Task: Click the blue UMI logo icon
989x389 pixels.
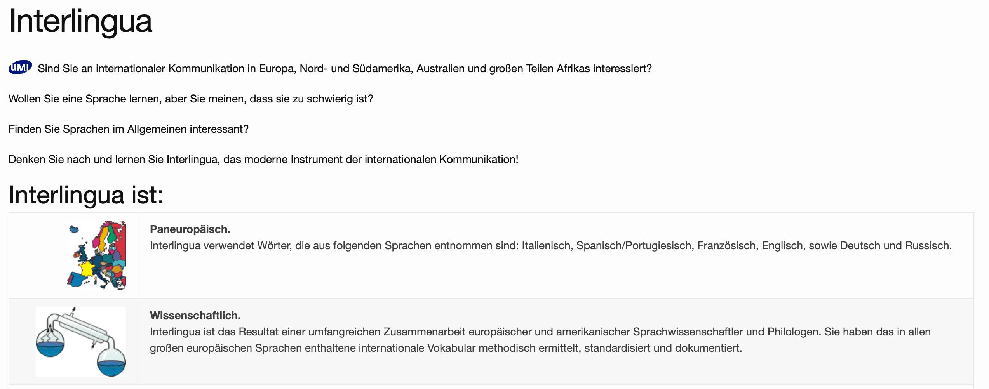Action: 20,68
